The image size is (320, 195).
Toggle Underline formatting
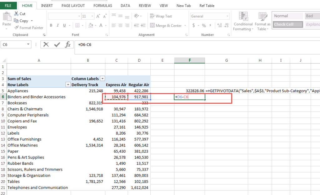click(64, 25)
